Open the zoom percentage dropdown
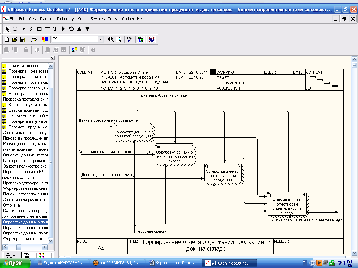 [100, 39]
